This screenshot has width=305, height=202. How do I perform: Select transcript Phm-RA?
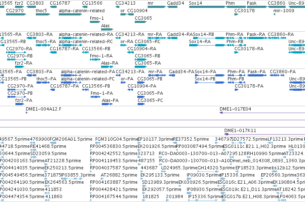[x=235, y=34]
